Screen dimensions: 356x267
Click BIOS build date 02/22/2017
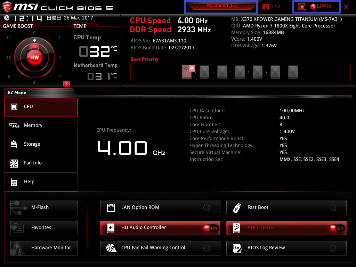click(182, 48)
